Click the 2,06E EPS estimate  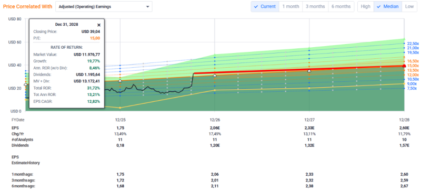(215, 129)
